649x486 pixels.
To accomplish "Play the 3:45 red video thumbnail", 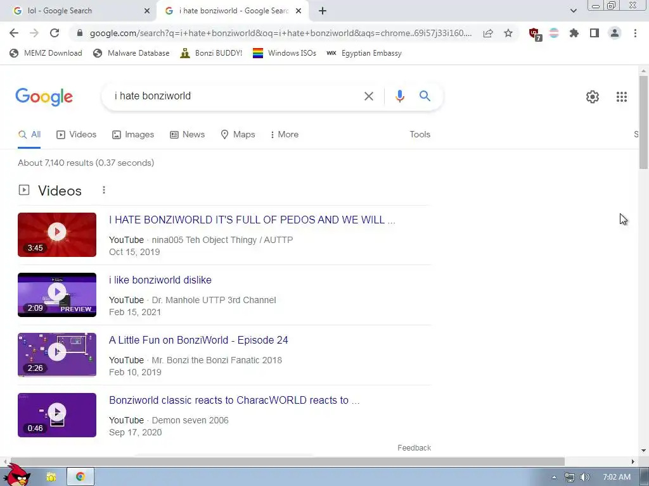I will [x=56, y=235].
